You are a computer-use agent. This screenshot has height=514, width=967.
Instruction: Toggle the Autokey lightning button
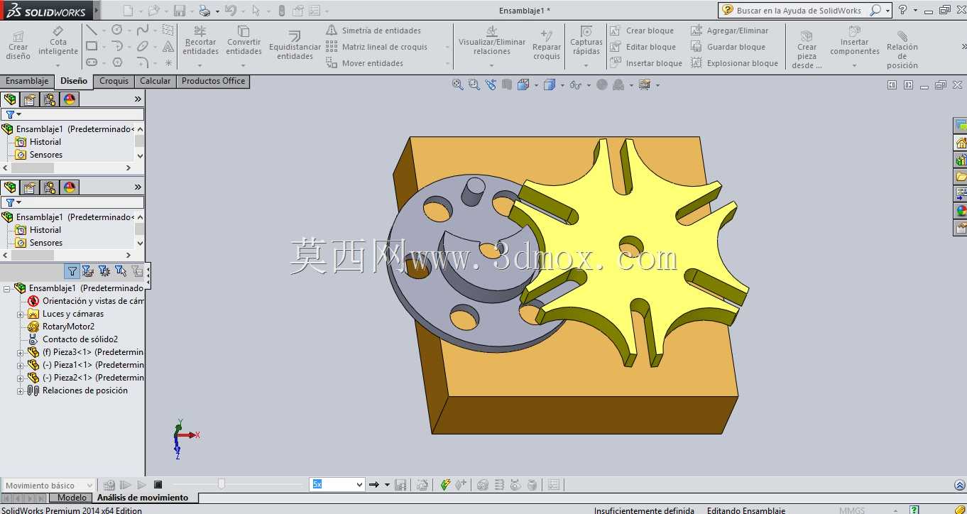(445, 485)
